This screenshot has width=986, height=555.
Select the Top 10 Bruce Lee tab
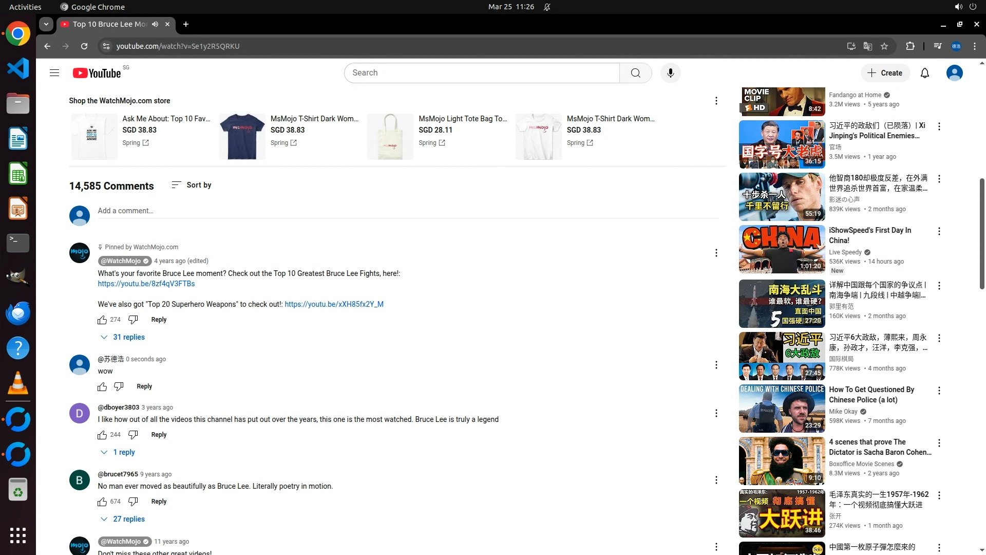coord(109,24)
